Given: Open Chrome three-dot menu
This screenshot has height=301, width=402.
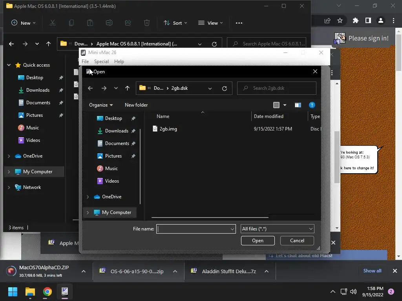Looking at the screenshot, I should pos(393,20).
